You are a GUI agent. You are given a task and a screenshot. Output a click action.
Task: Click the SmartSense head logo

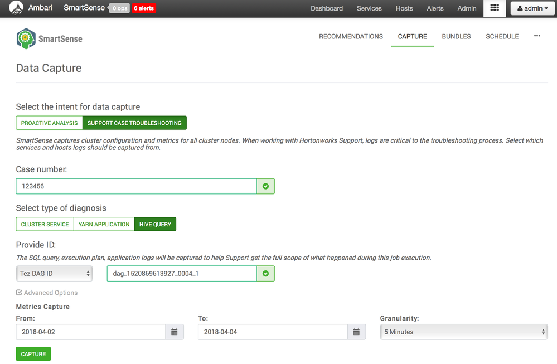click(x=26, y=38)
